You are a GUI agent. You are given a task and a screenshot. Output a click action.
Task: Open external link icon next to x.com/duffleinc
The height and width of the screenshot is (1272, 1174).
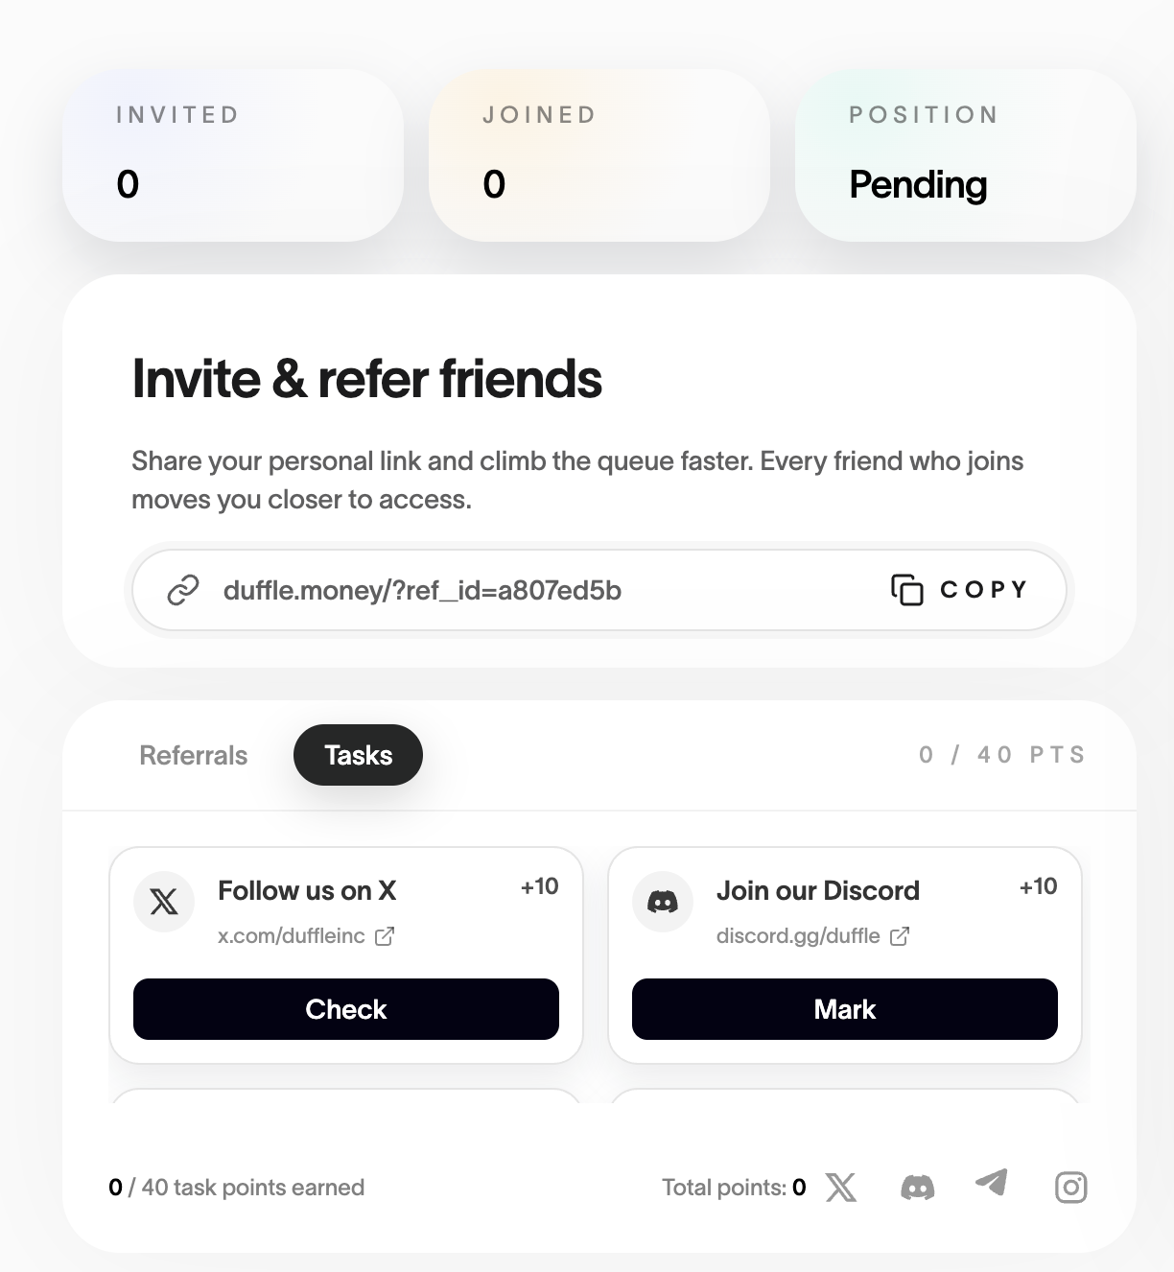coord(385,936)
